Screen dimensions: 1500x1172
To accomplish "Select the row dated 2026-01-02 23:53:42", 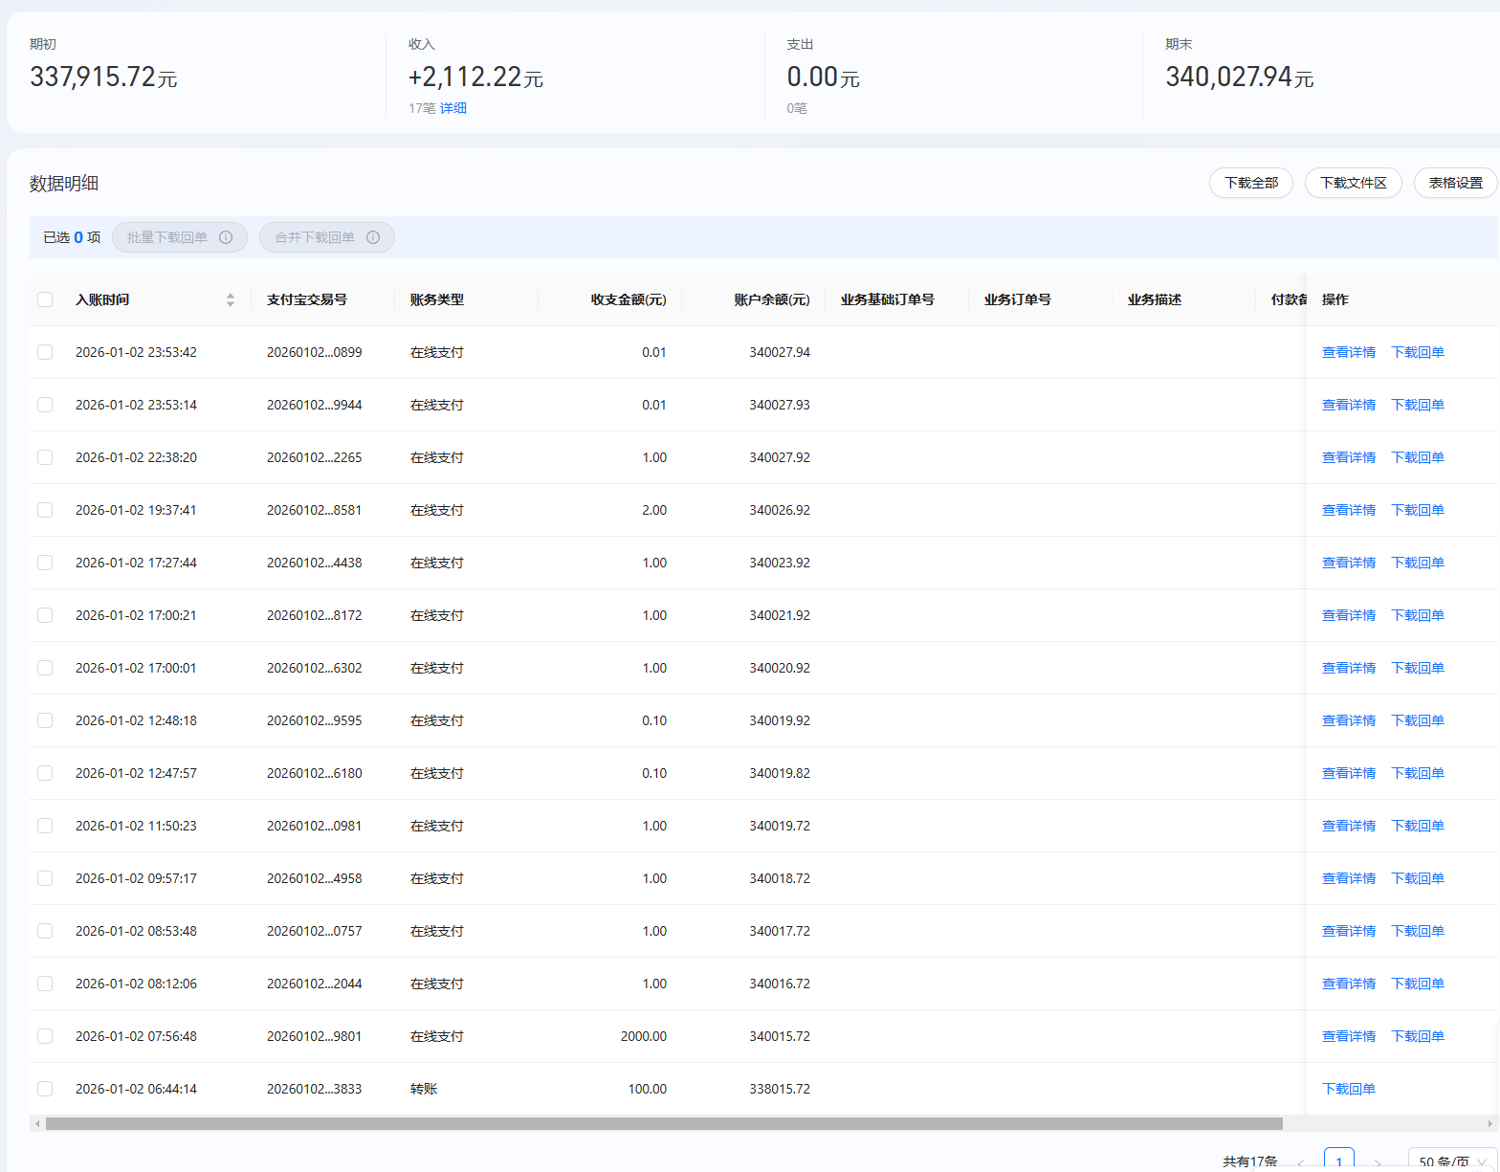I will tap(45, 352).
